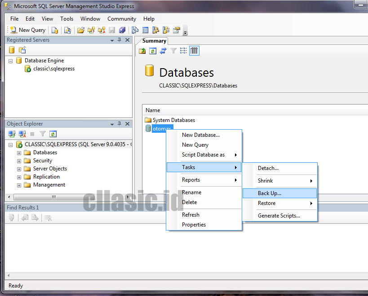Expand the Security folder node

(19, 161)
